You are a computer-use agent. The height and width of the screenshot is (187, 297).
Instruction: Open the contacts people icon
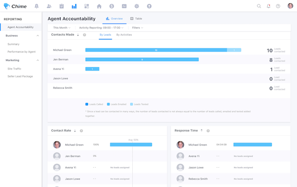[x=49, y=6]
